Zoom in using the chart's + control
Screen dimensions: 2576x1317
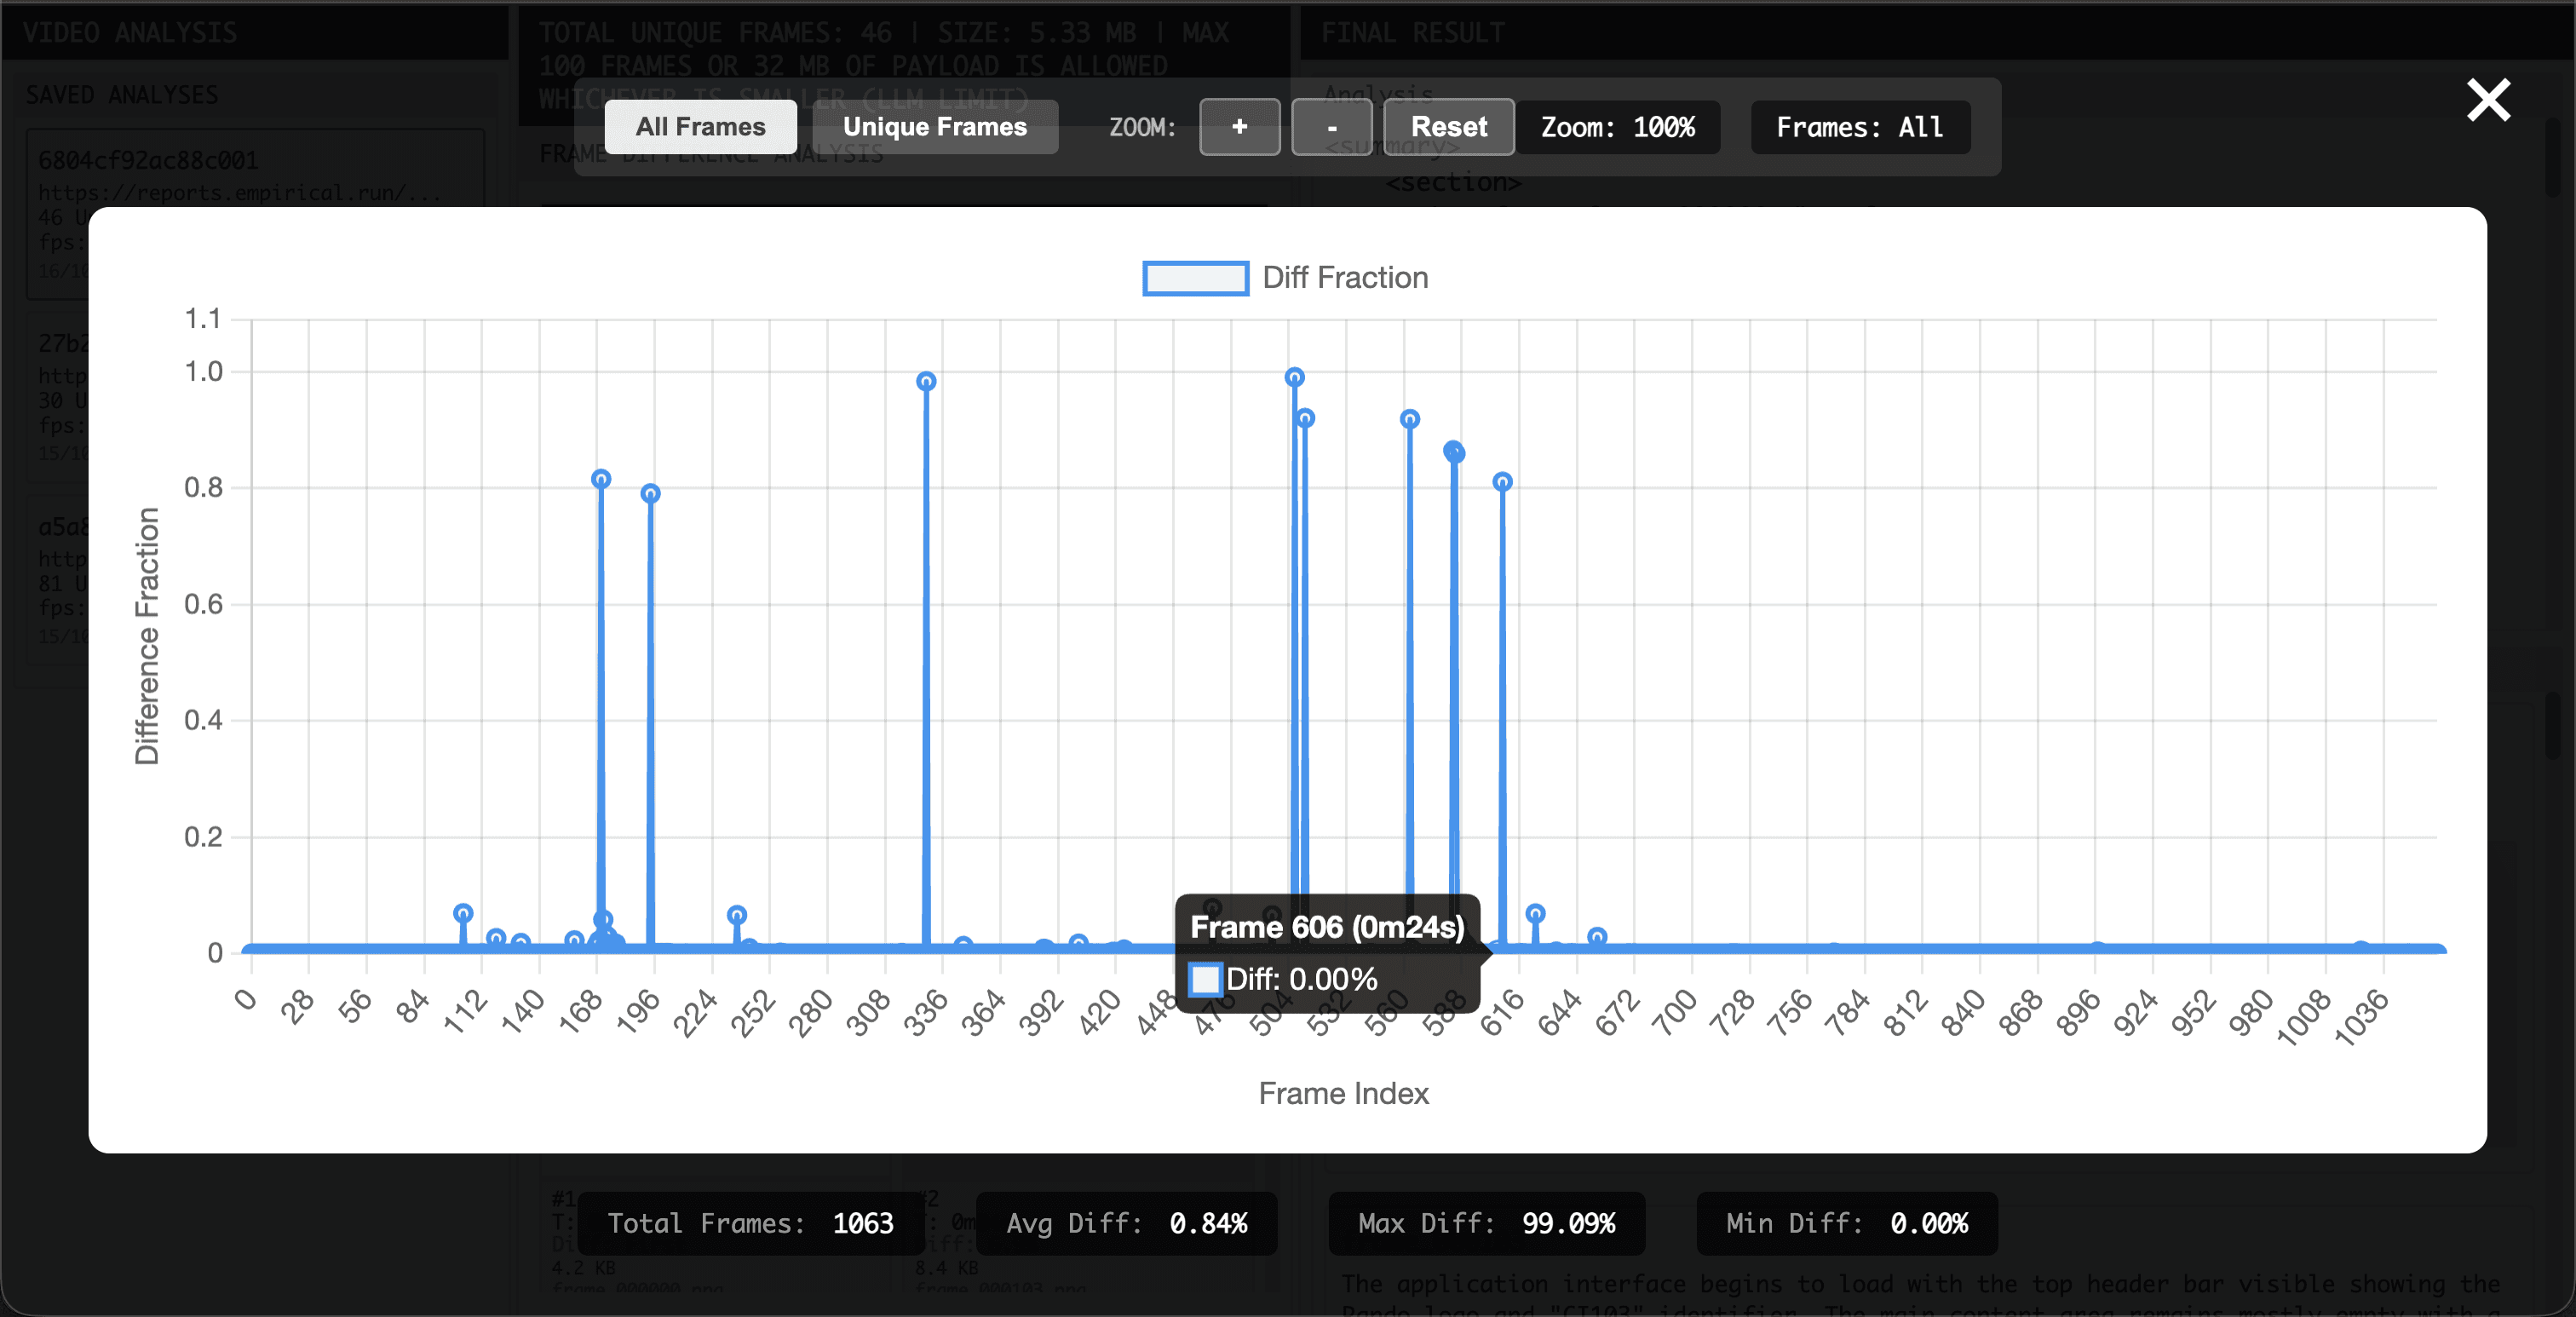pos(1239,127)
